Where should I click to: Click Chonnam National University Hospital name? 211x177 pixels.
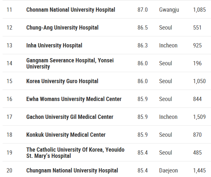(x=71, y=10)
